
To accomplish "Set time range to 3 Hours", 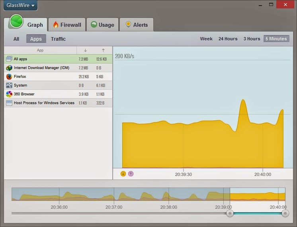I will click(x=252, y=39).
